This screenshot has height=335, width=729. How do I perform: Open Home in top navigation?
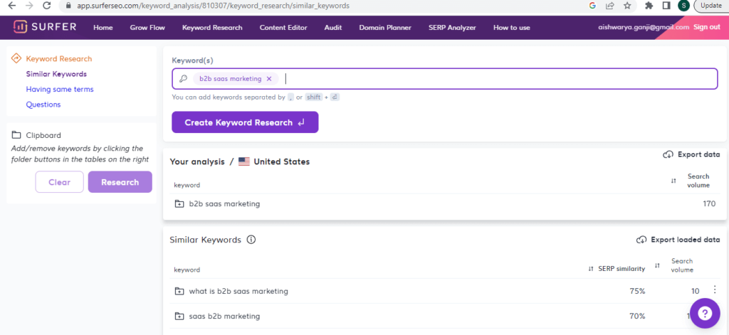pos(103,28)
